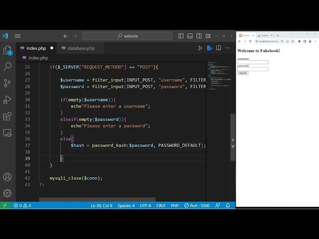The image size is (319, 239).
Task: Reload the browser page
Action: (250, 41)
